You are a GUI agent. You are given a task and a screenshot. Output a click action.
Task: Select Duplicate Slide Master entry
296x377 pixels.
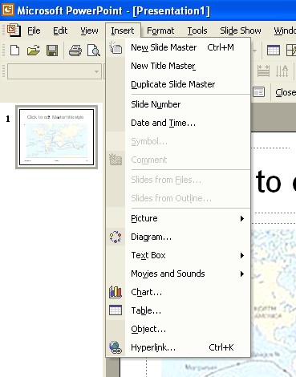pyautogui.click(x=178, y=84)
